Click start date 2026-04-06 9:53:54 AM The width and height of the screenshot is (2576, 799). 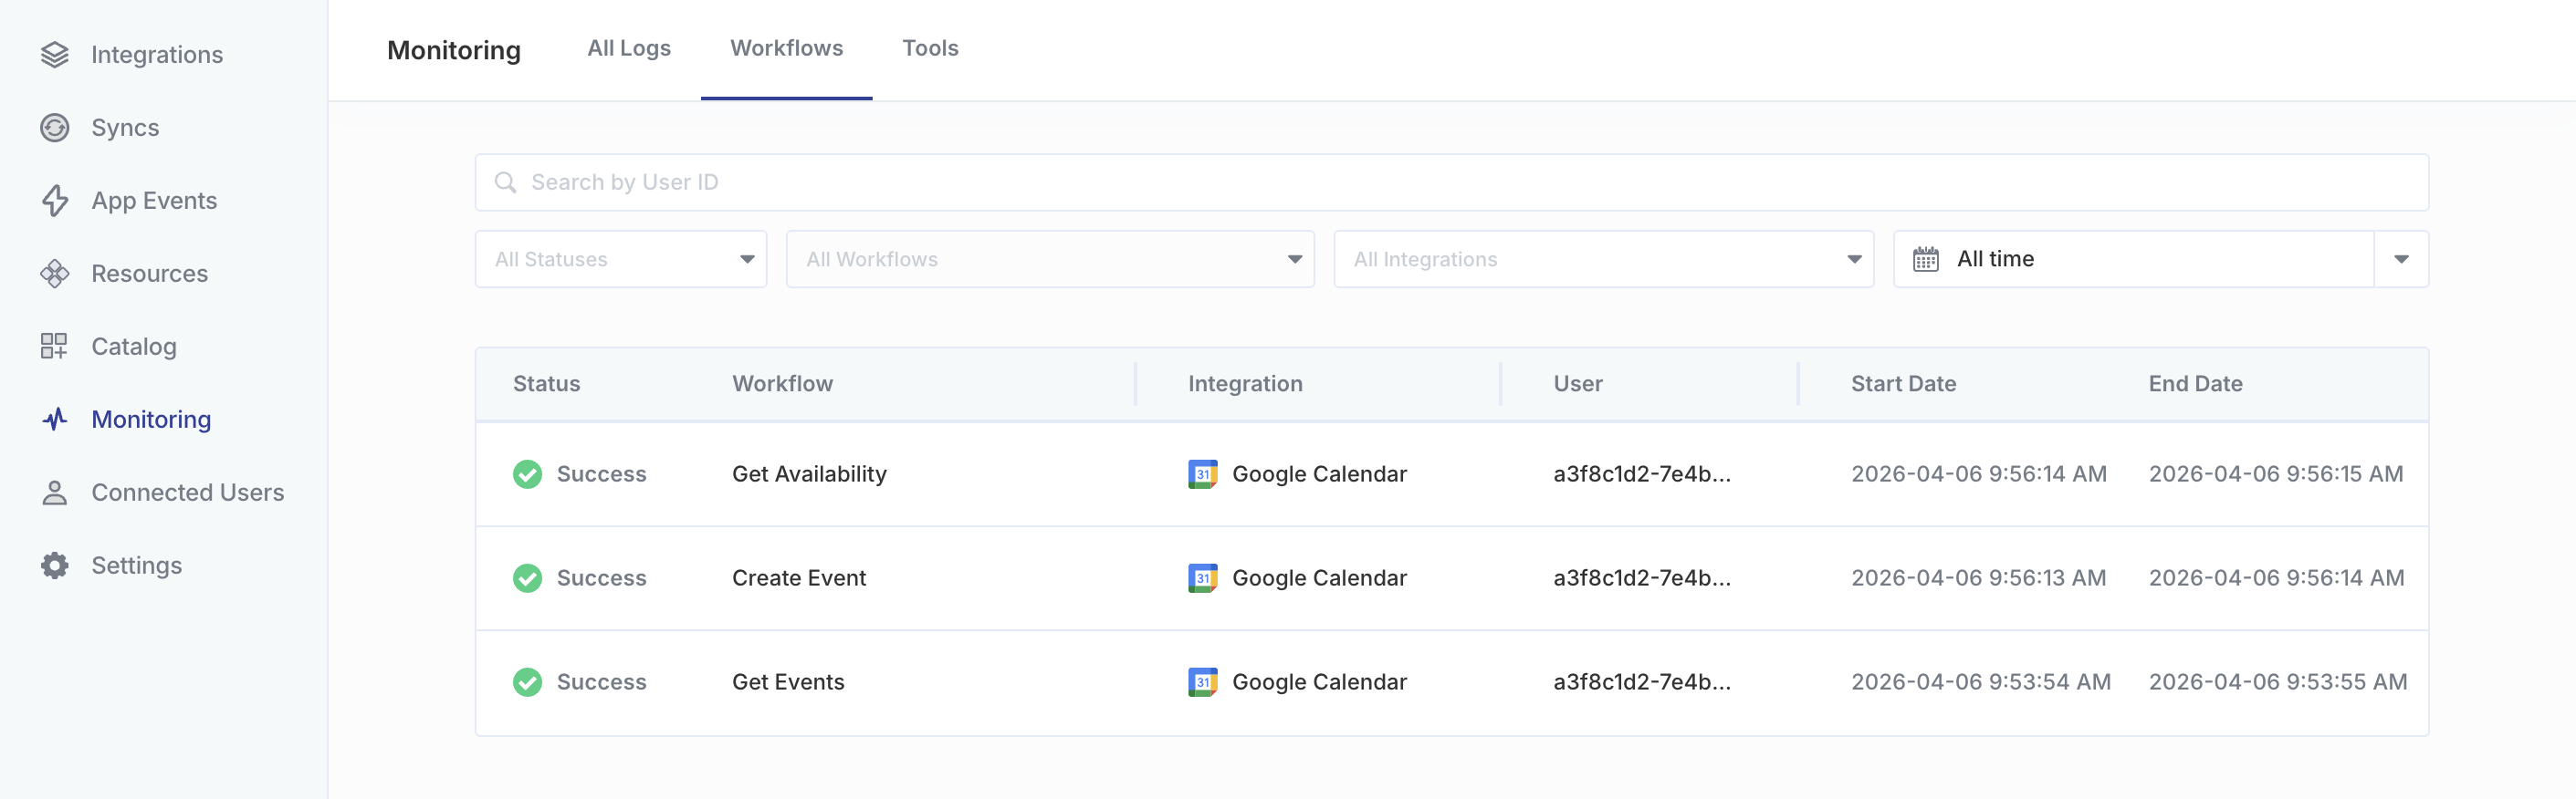click(1980, 682)
